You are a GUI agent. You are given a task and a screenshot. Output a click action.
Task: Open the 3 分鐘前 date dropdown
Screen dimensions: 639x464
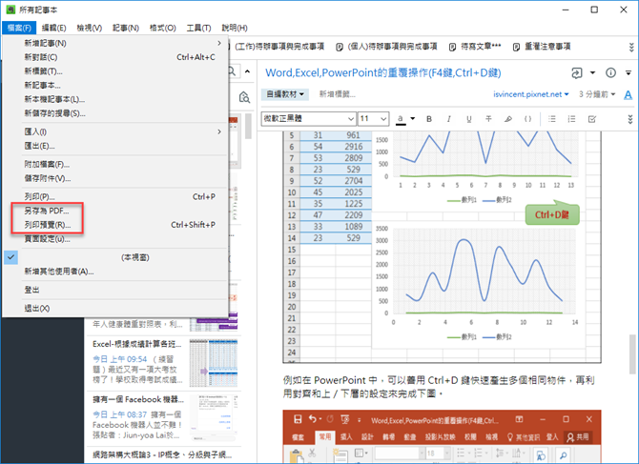point(597,94)
